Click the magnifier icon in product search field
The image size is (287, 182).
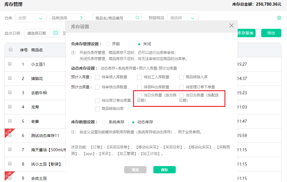click(x=137, y=17)
